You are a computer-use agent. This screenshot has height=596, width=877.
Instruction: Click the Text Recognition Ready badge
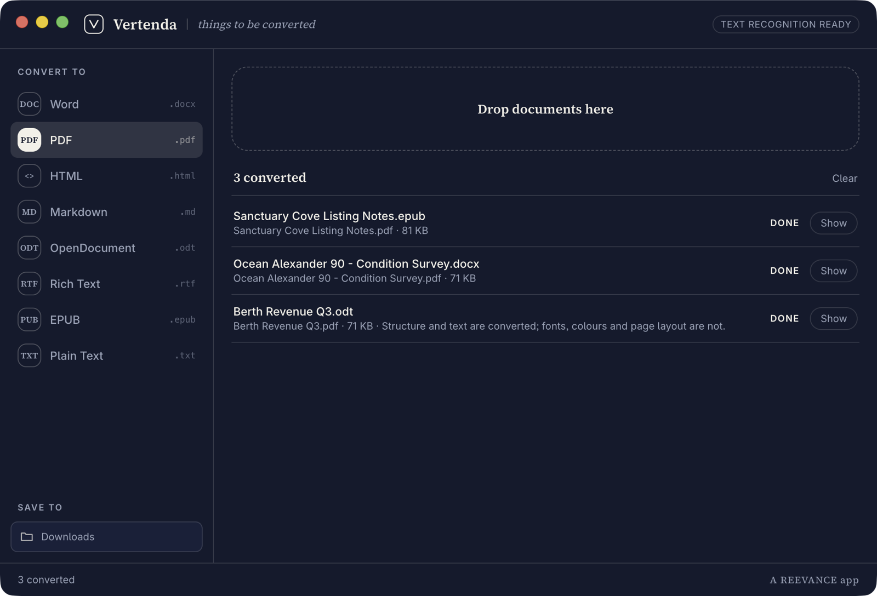785,24
